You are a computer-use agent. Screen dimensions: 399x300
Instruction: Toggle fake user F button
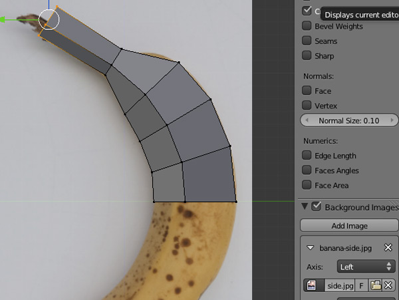coord(361,285)
